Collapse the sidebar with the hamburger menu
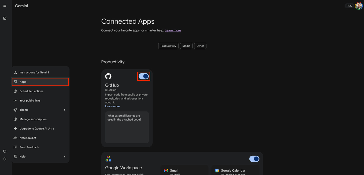This screenshot has height=175, width=364. [x=5, y=5]
